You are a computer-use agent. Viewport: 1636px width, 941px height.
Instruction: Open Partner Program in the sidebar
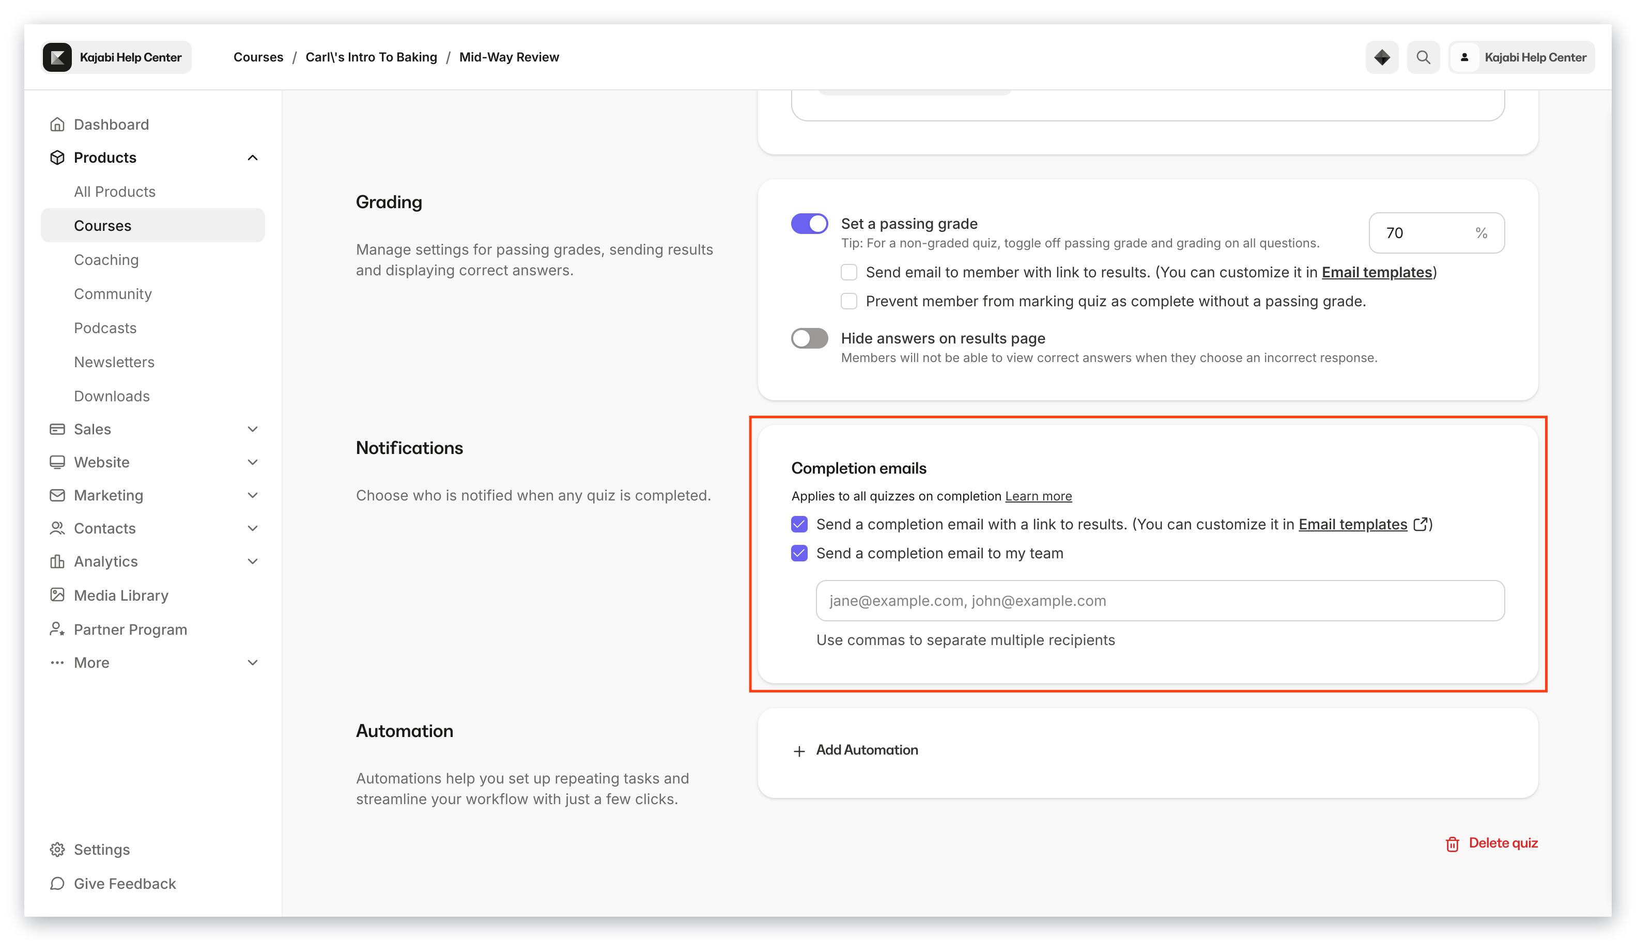point(130,630)
